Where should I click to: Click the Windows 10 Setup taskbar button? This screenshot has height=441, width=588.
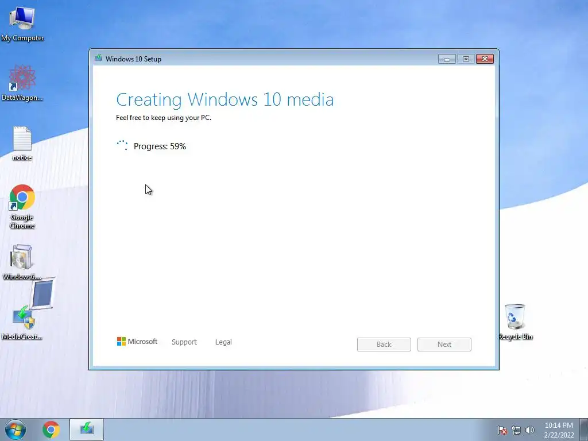click(87, 430)
